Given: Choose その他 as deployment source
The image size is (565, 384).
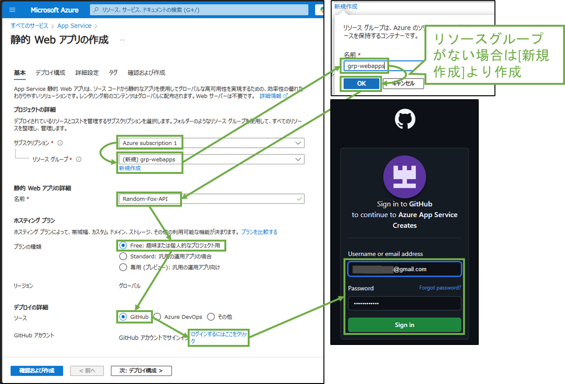Looking at the screenshot, I should [x=211, y=317].
